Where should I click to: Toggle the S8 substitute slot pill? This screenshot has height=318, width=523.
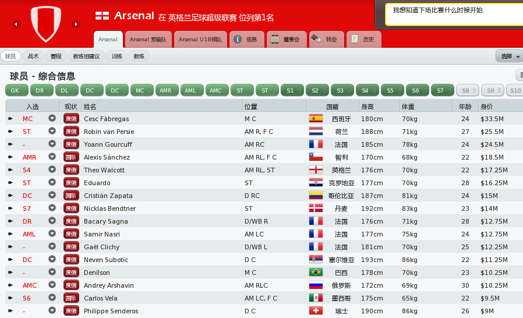point(468,90)
